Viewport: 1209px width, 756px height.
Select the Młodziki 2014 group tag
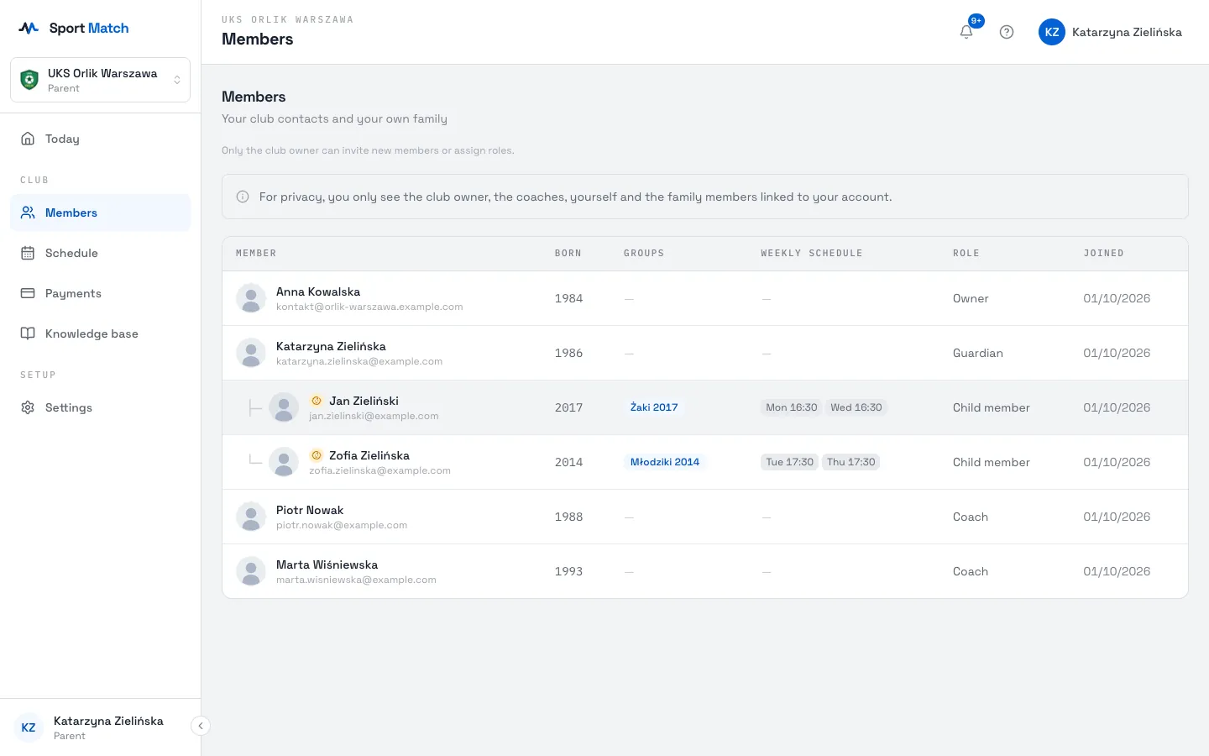point(665,462)
